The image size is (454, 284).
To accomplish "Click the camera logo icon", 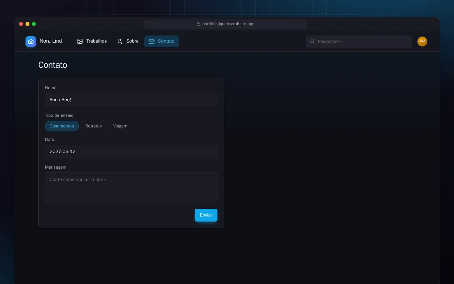I will (31, 42).
